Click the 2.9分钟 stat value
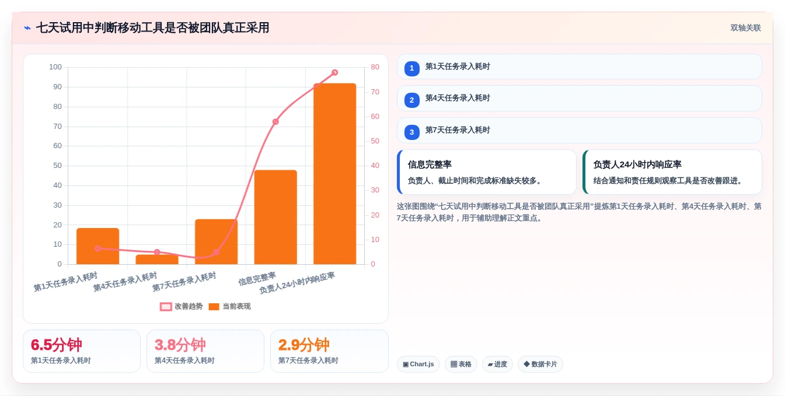 click(303, 345)
